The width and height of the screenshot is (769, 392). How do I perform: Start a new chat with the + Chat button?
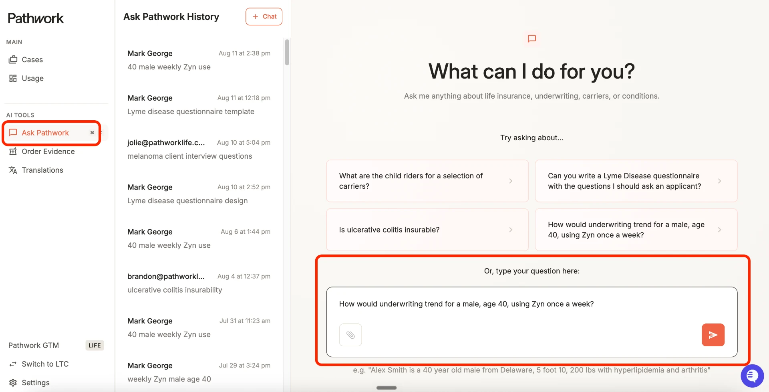(264, 16)
